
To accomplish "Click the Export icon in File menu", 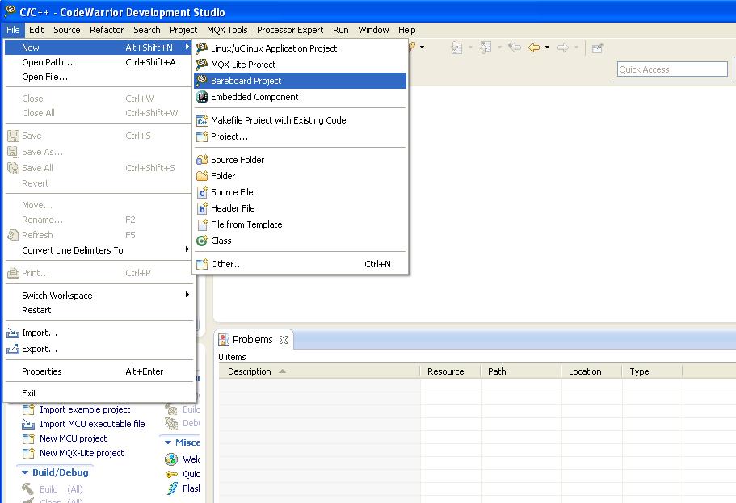I will [13, 349].
